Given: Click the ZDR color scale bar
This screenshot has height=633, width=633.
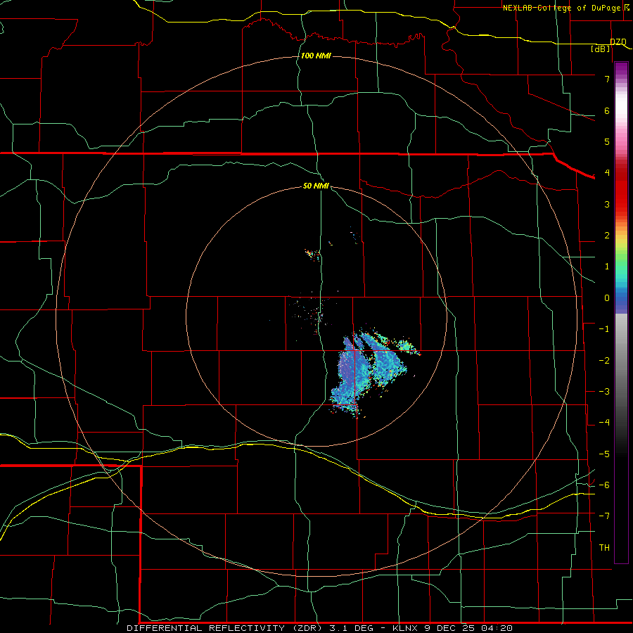Looking at the screenshot, I should [621, 312].
